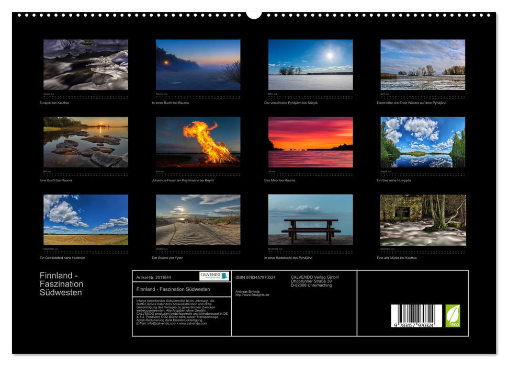Screen dimensions: 508x366
Task: Open the rocky Bucht bei Rauma May photo
Action: [86, 142]
